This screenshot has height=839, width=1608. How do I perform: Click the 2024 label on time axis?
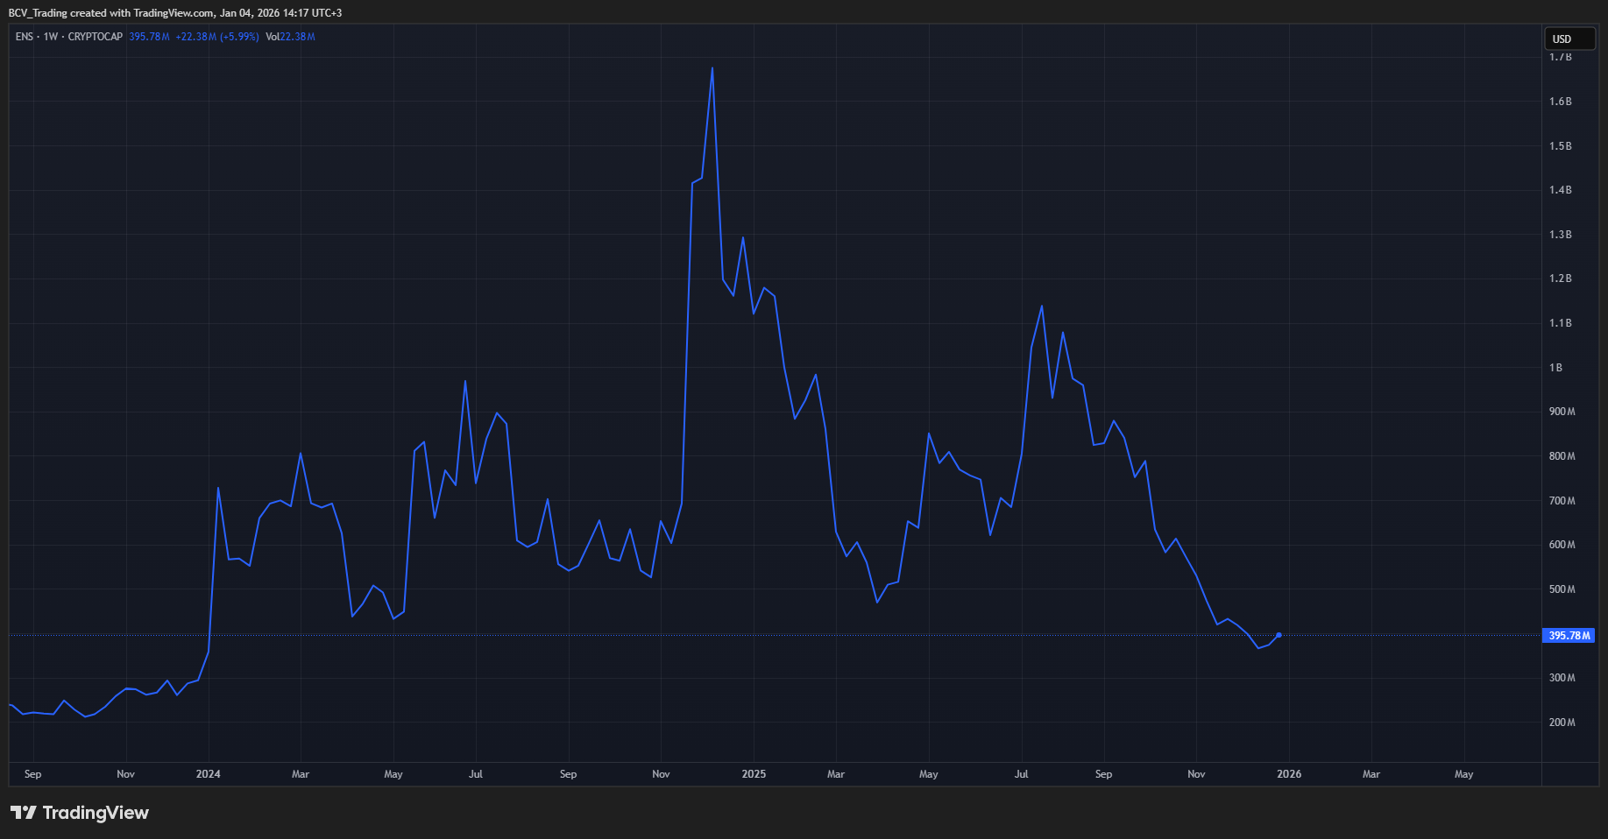[x=209, y=774]
